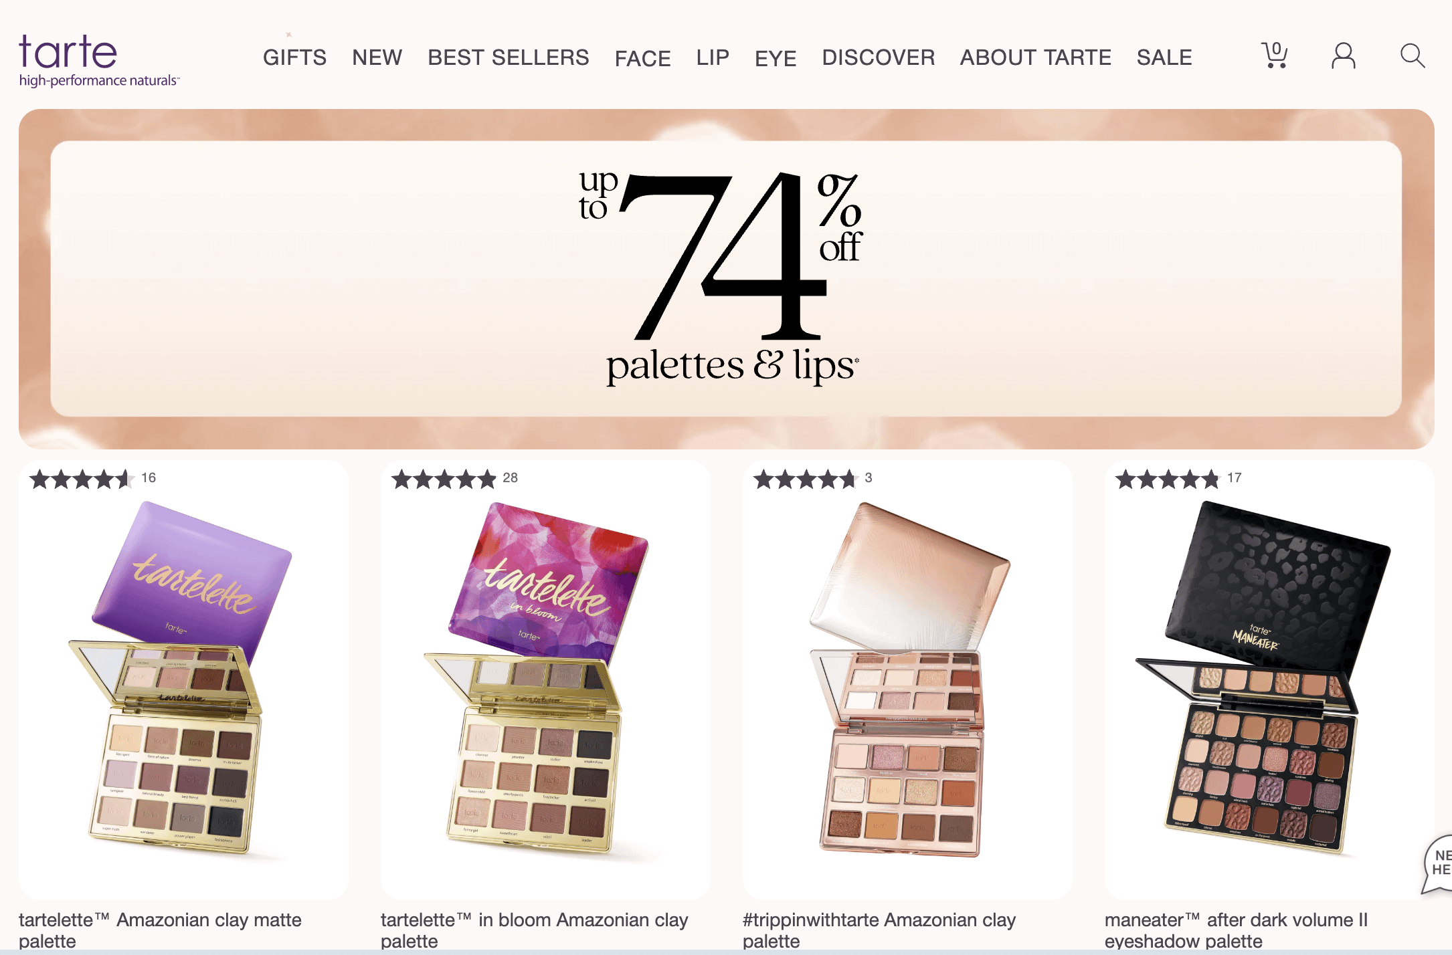Open the GIFTS menu
This screenshot has width=1452, height=955.
point(294,58)
